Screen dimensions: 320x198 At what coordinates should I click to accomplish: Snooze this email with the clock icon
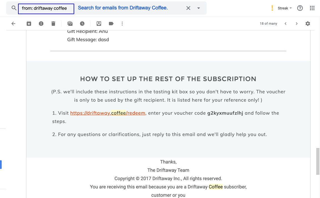[82, 24]
